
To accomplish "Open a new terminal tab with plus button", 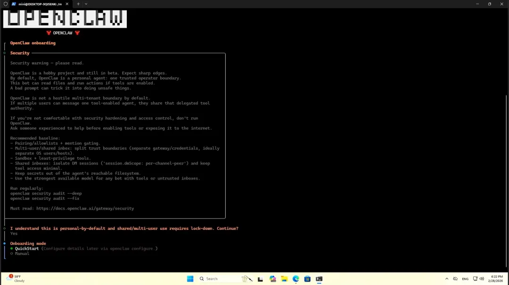I will (x=78, y=4).
